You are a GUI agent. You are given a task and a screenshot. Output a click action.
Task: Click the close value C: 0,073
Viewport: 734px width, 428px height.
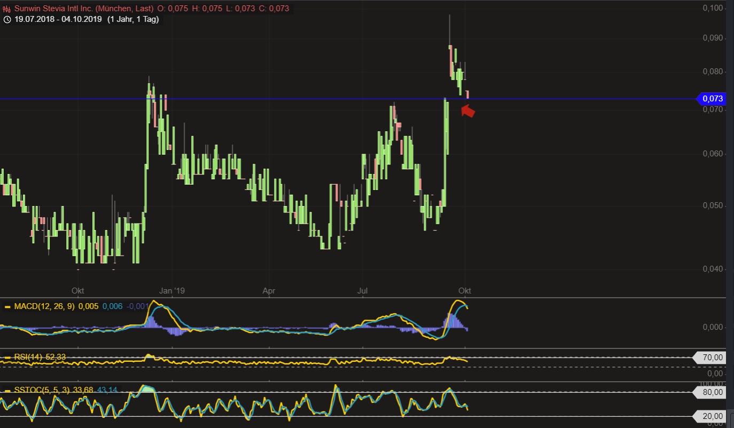pyautogui.click(x=273, y=9)
